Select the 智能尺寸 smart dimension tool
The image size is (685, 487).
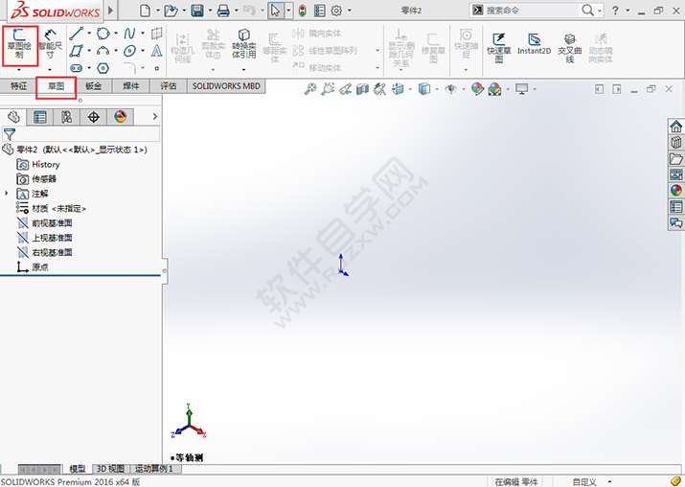click(x=48, y=44)
